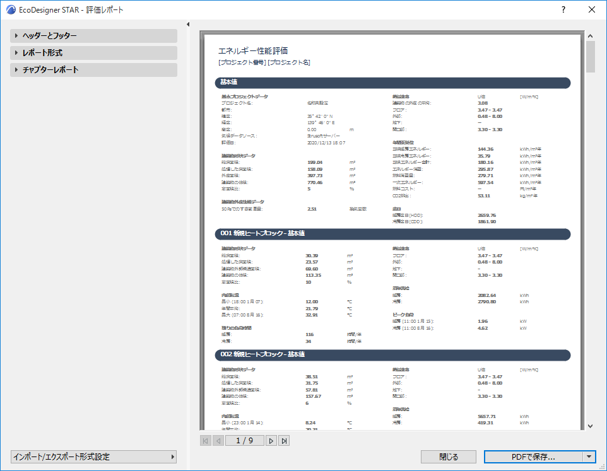Expand the レポート形式 panel
607x471 pixels.
click(93, 52)
